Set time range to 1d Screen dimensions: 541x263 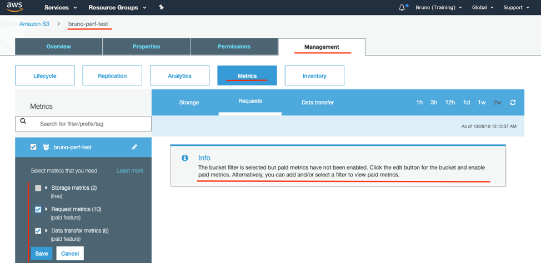pyautogui.click(x=467, y=103)
